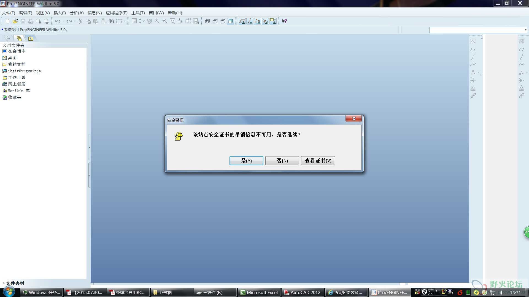
Task: Click the Find binoculars icon
Action: 111,21
